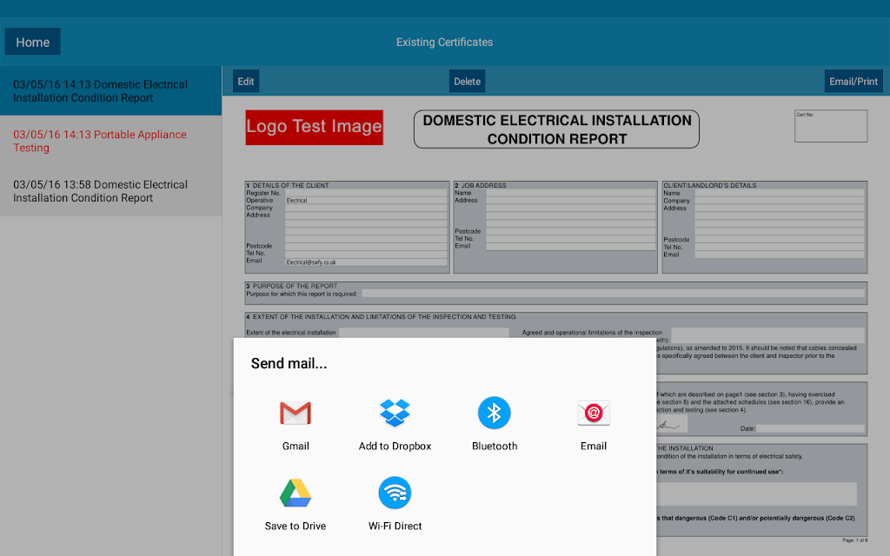Click the Operative field showing Electrical
The height and width of the screenshot is (556, 890).
[x=366, y=201]
